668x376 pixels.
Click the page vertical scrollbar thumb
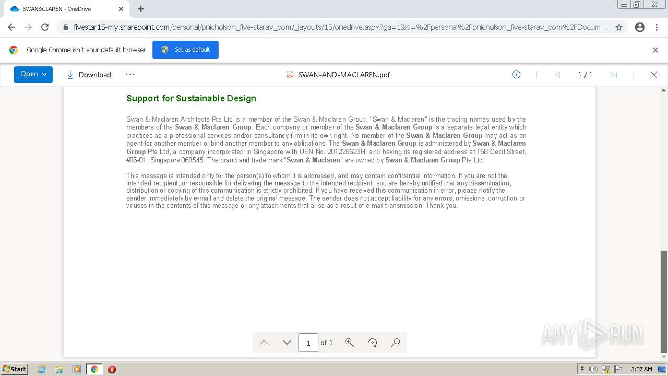(663, 302)
